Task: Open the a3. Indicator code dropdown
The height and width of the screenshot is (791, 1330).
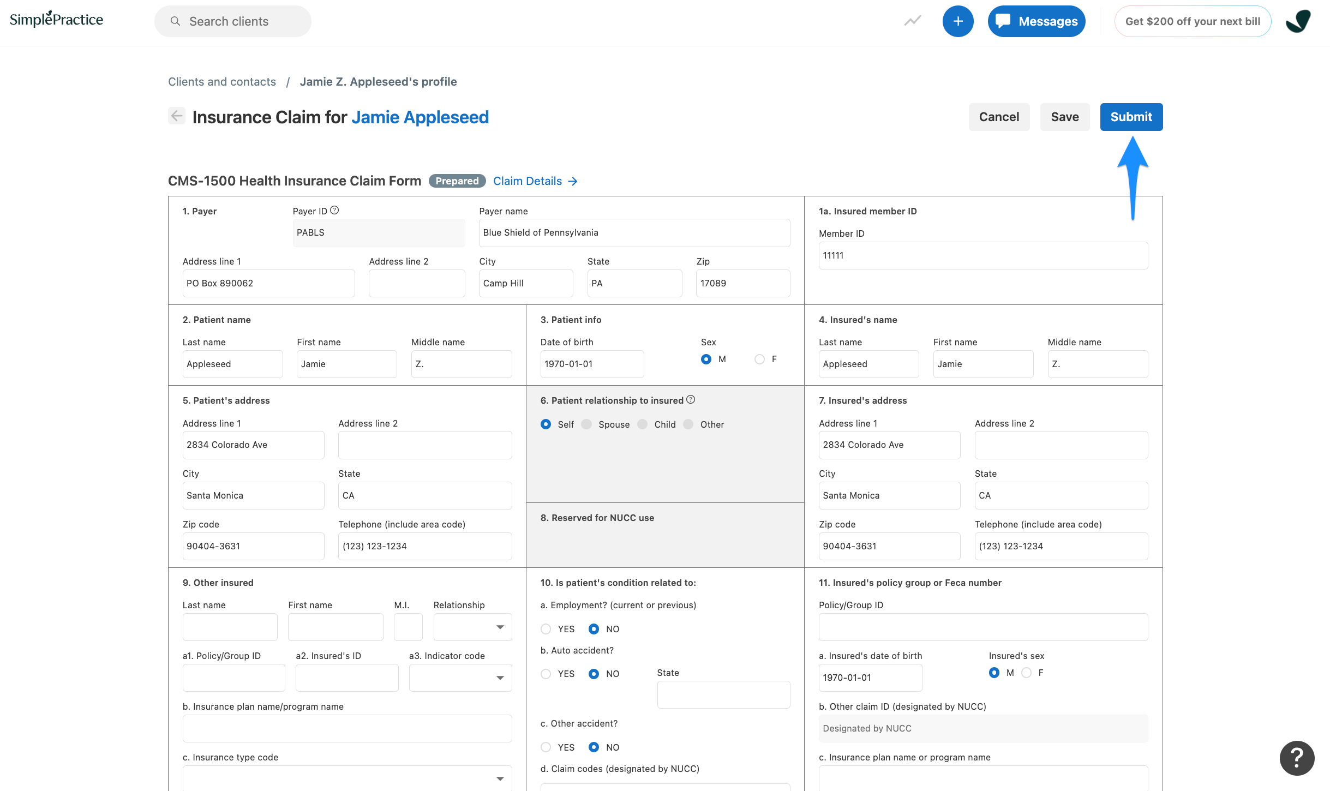Action: [x=460, y=678]
